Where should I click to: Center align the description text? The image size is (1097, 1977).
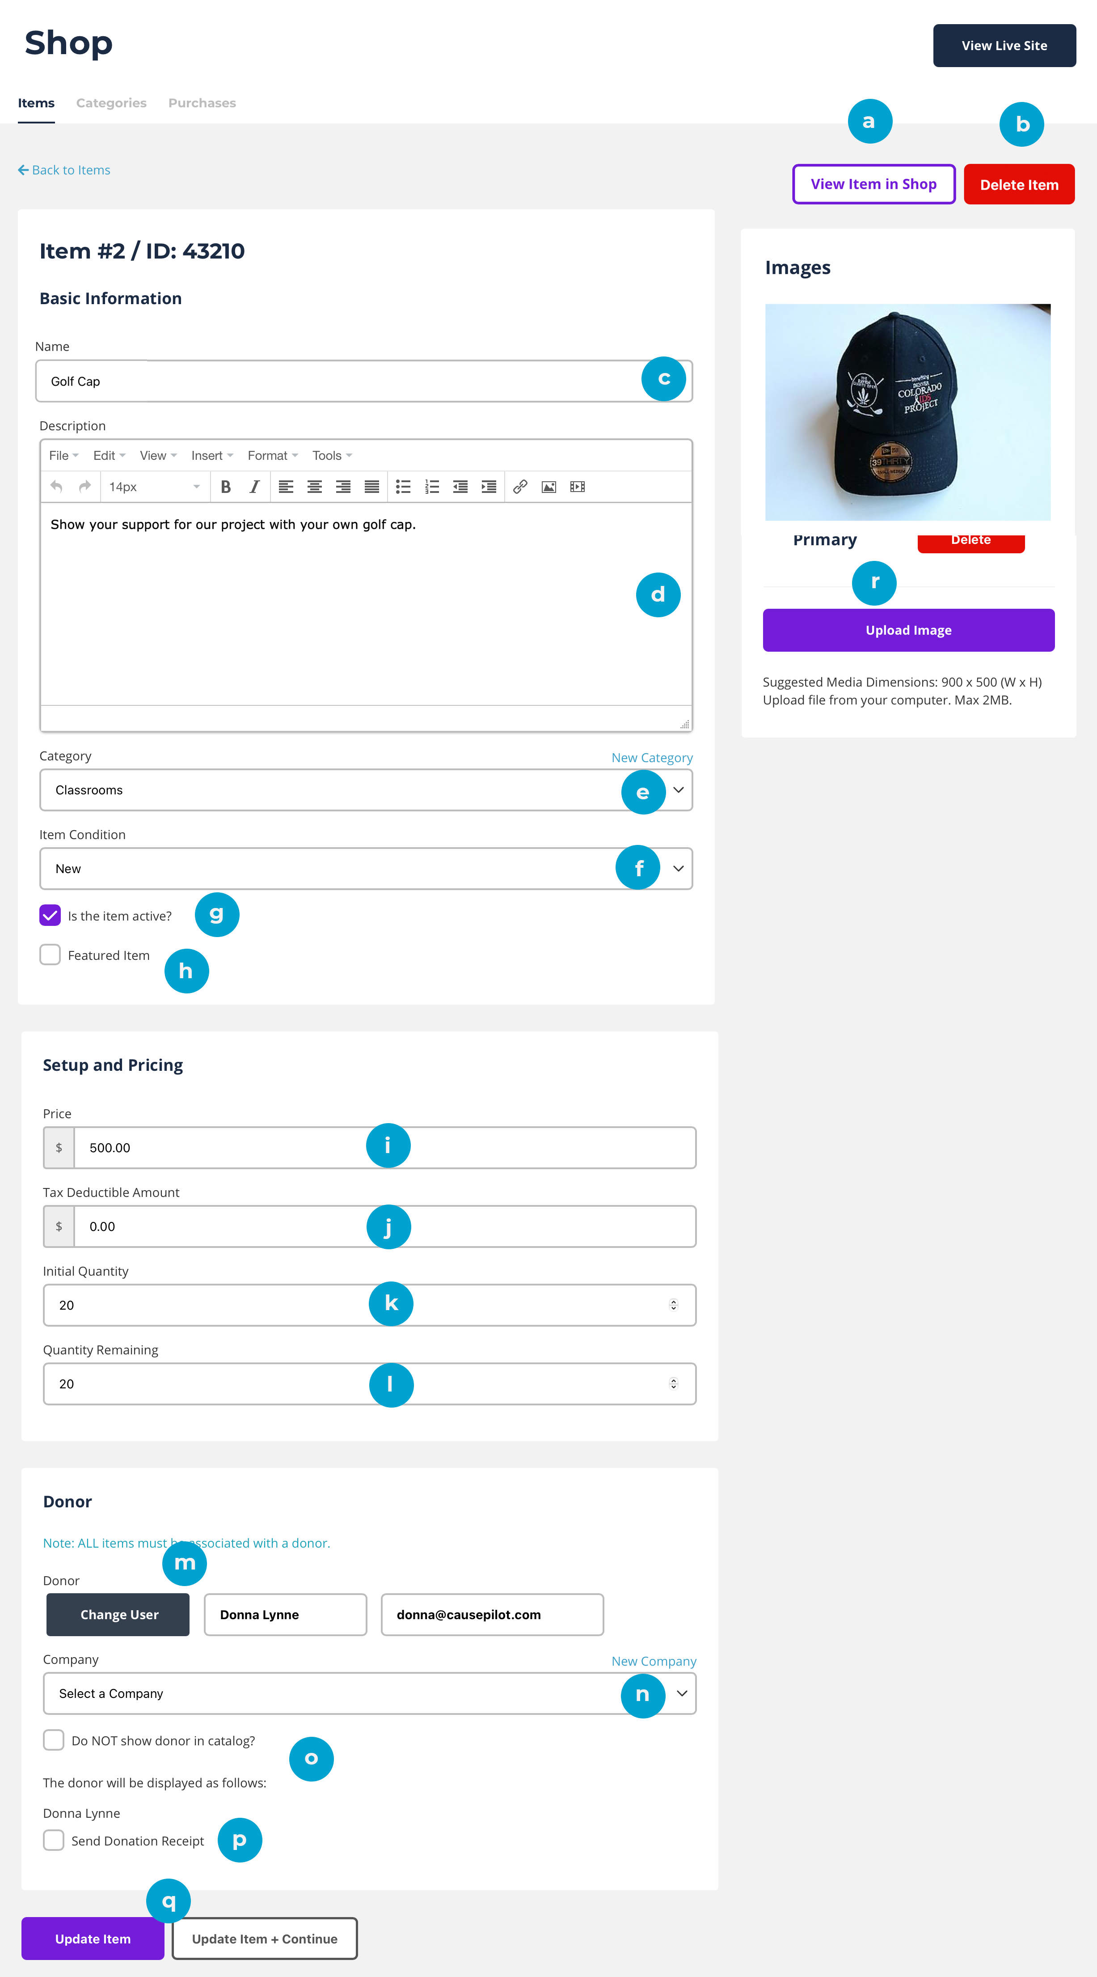tap(315, 487)
